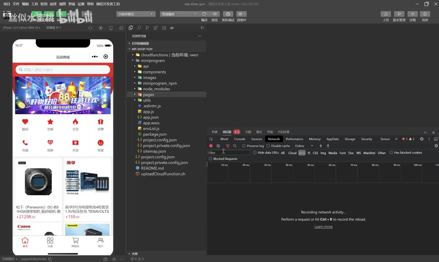Open devtools settings gear next to warnings

point(422,139)
